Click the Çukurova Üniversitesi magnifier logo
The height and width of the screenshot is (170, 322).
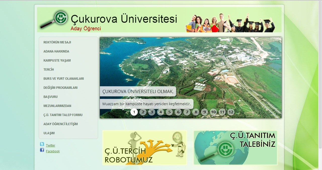click(x=54, y=19)
